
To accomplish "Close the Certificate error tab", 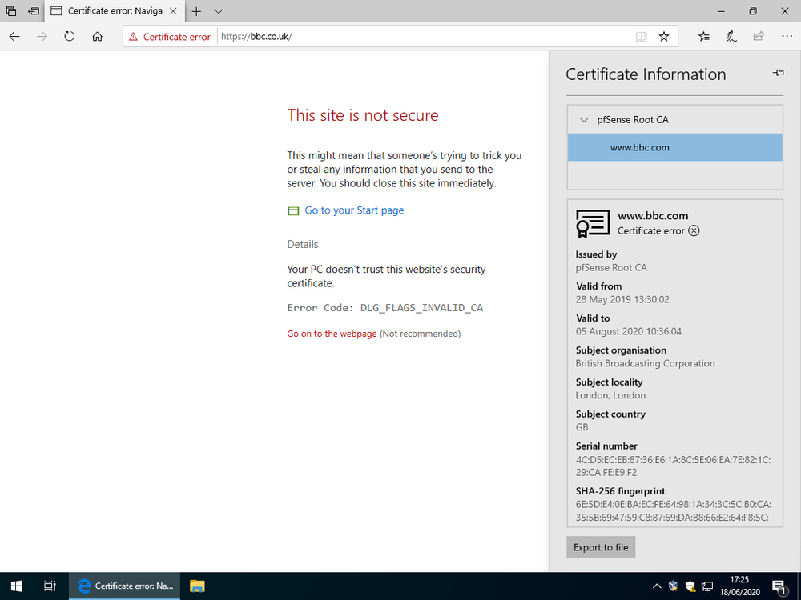I will point(173,10).
